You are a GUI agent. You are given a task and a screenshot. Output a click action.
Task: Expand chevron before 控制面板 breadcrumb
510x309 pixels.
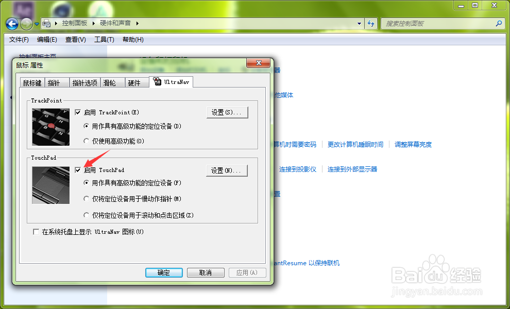point(56,23)
